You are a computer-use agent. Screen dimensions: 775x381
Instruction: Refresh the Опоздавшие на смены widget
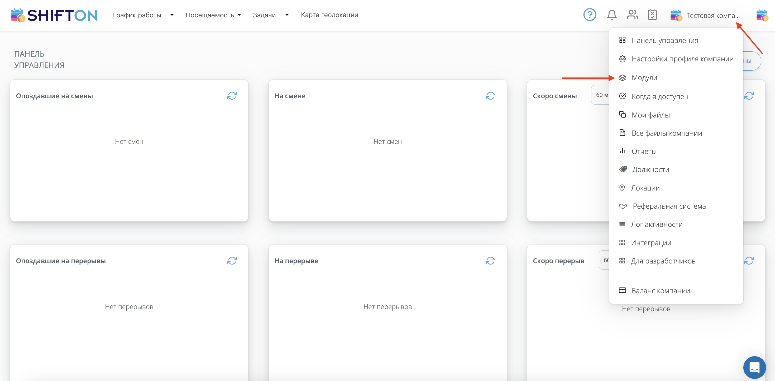pos(232,96)
